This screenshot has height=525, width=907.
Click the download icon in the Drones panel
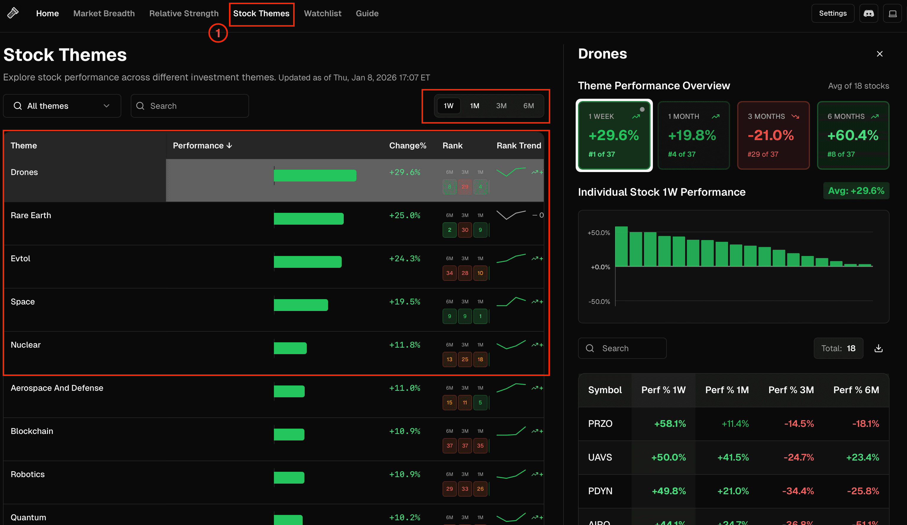[878, 348]
